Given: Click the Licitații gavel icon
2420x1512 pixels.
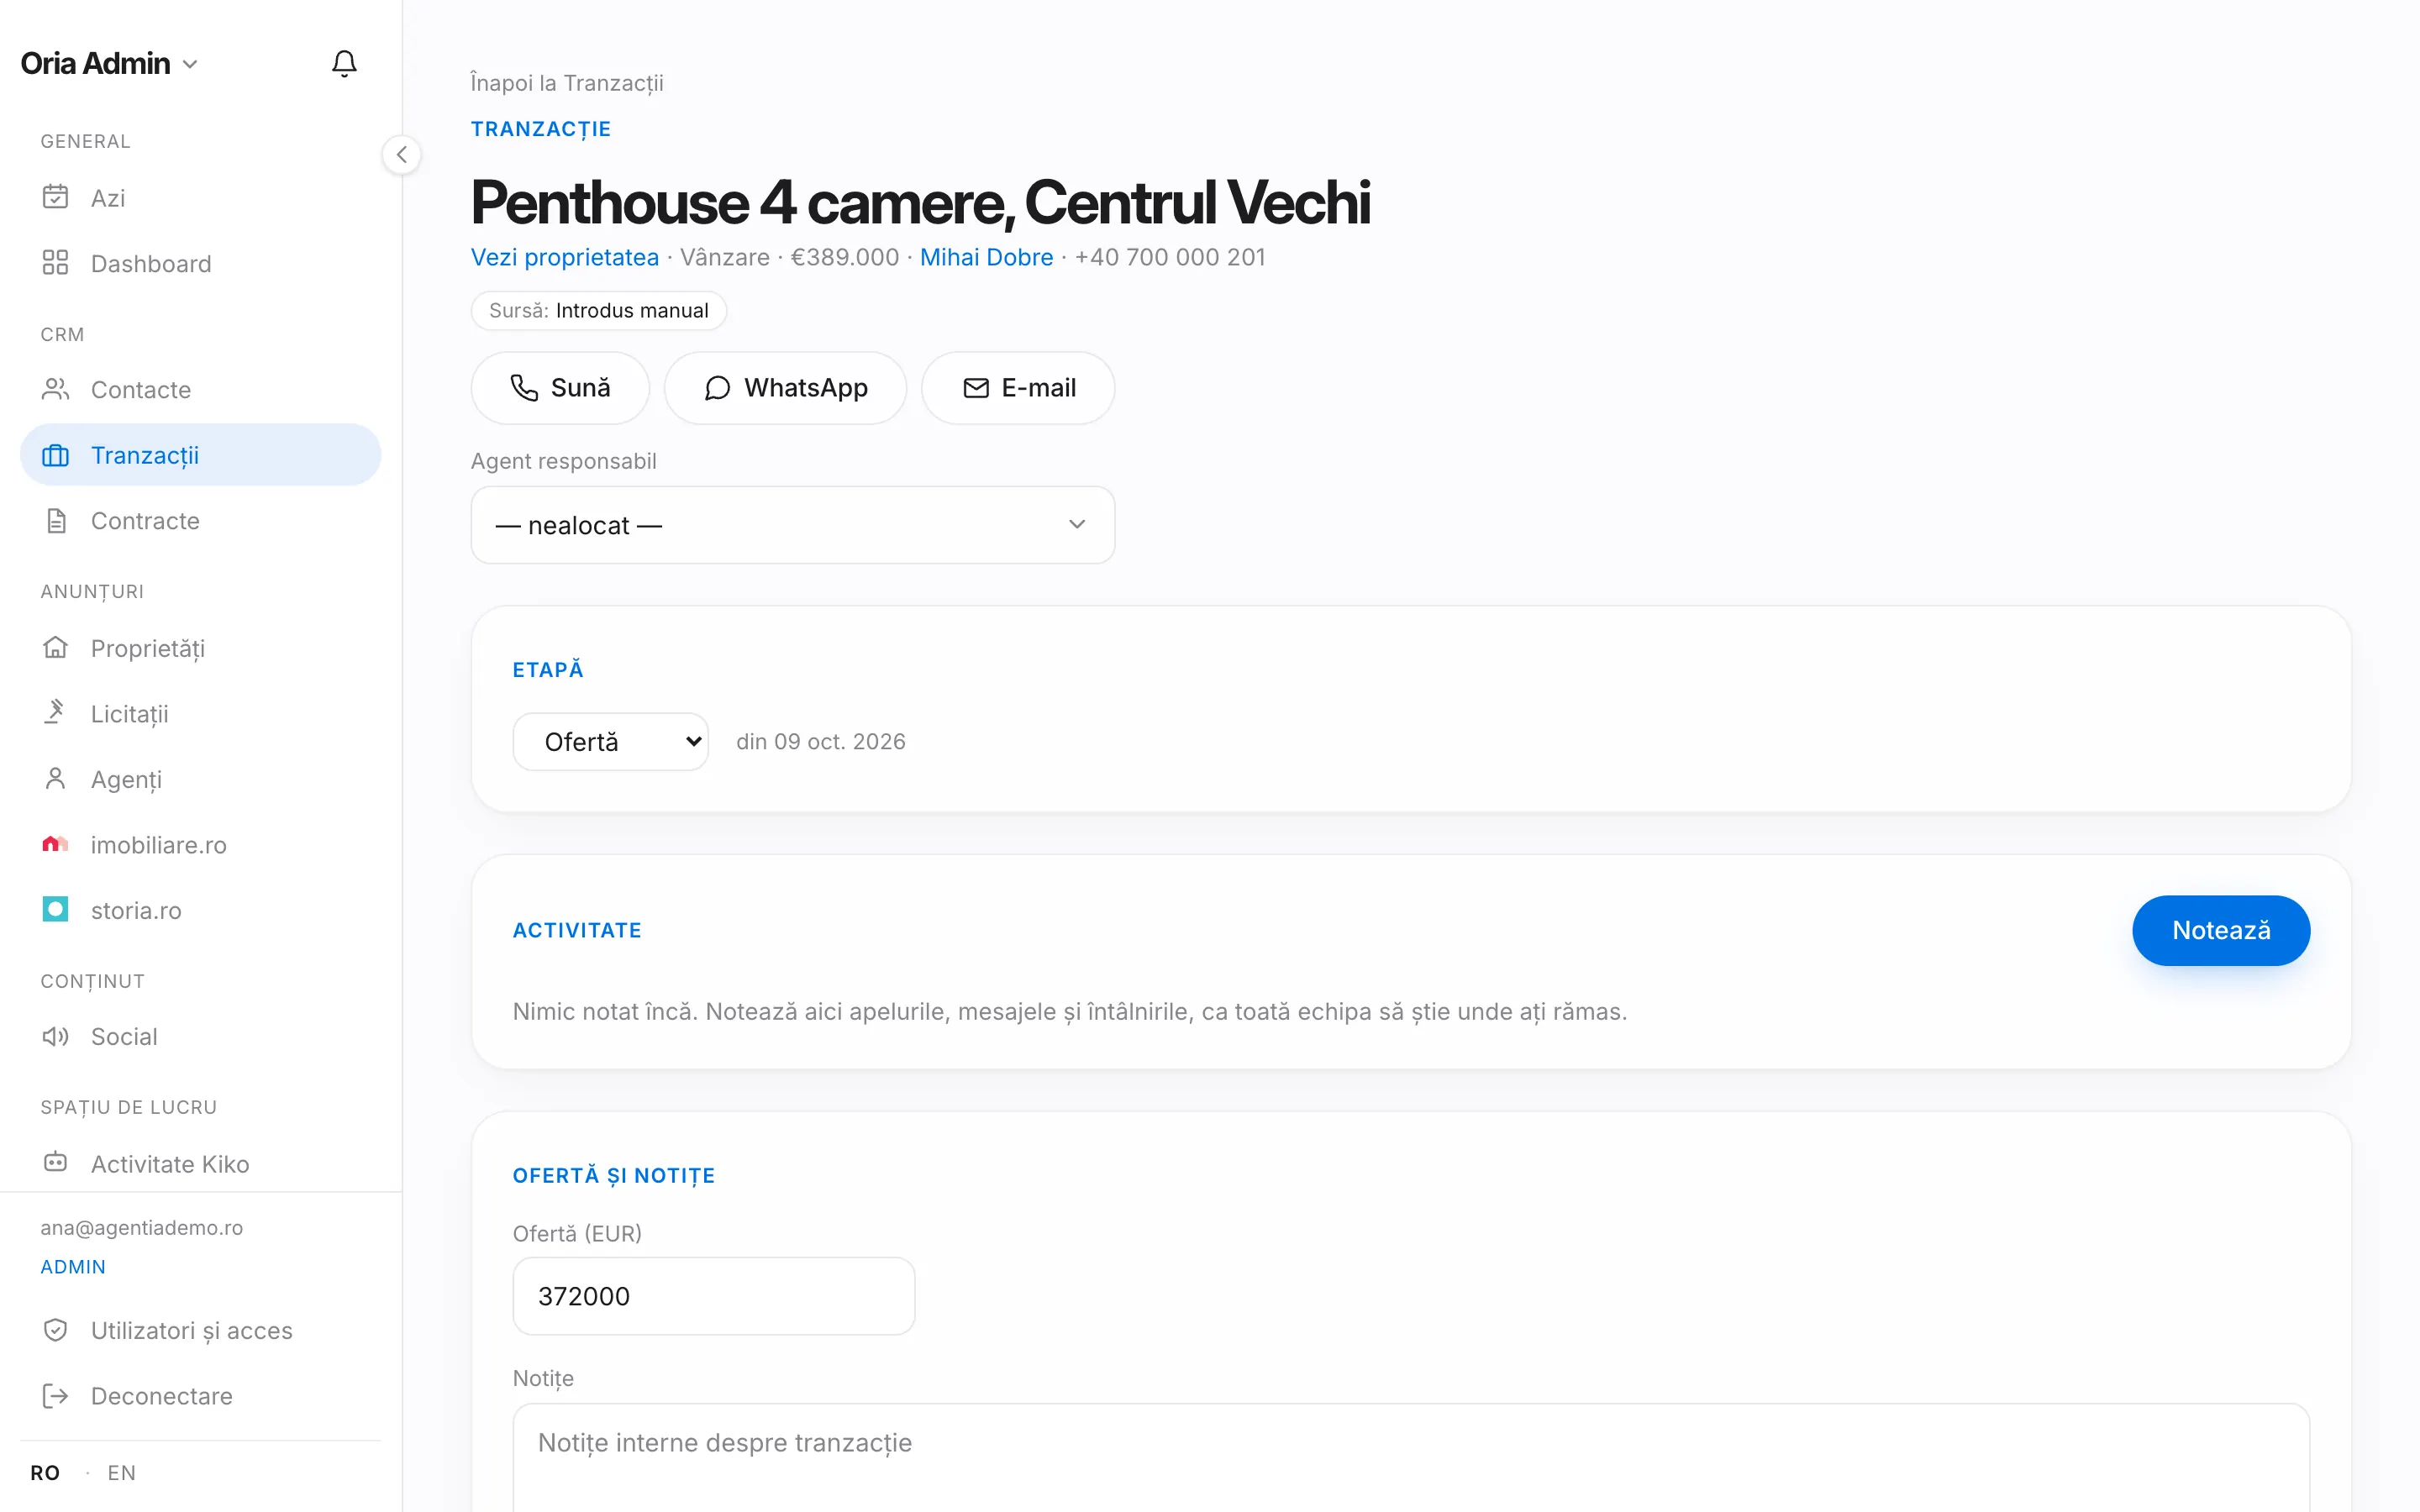Looking at the screenshot, I should 55,713.
